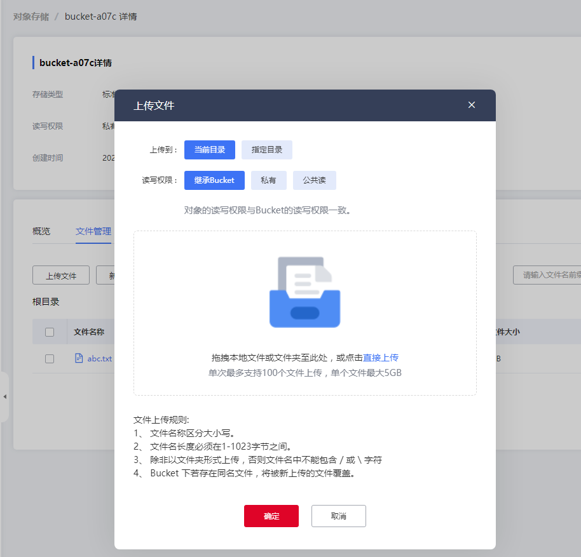Tick the checkbox for abc.txt row
This screenshot has width=581, height=557.
tap(50, 359)
